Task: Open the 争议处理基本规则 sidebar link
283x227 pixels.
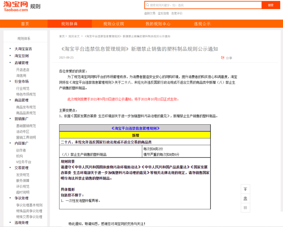Action: click(29, 205)
